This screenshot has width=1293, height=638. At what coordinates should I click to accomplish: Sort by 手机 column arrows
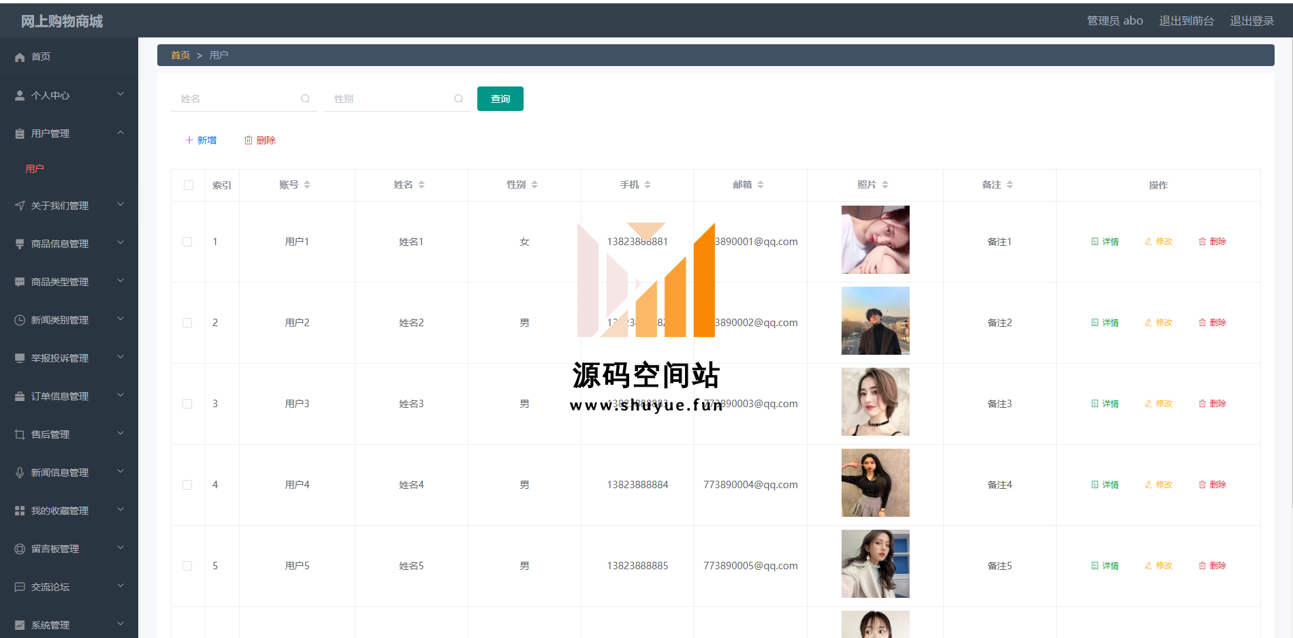(648, 185)
